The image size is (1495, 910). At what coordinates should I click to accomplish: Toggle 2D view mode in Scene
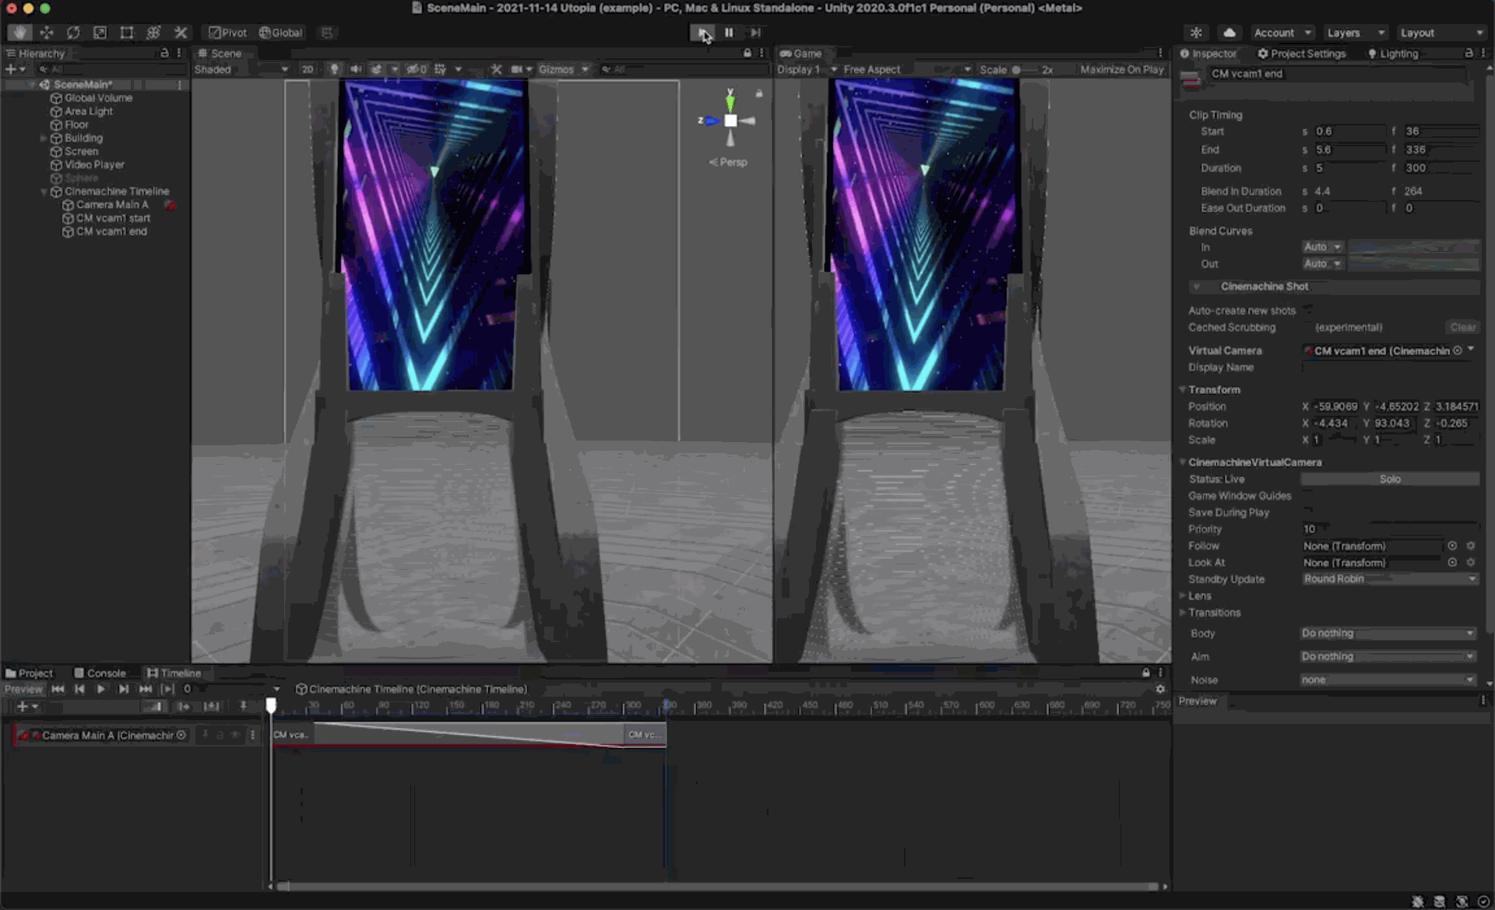coord(308,69)
